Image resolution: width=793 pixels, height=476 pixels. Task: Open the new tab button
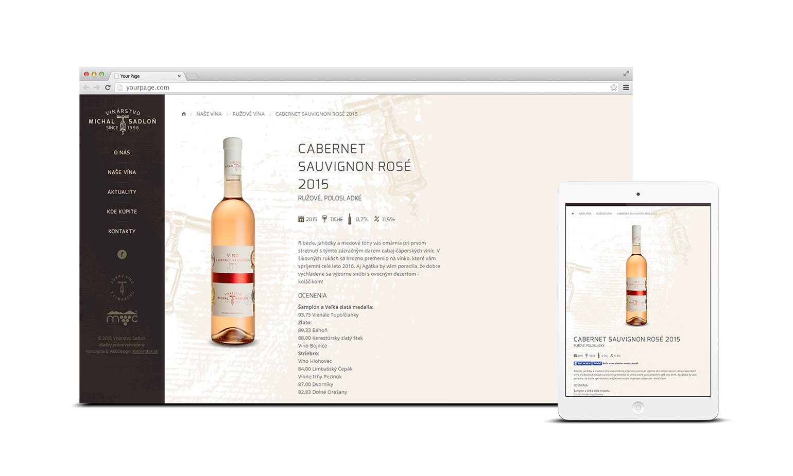click(192, 76)
